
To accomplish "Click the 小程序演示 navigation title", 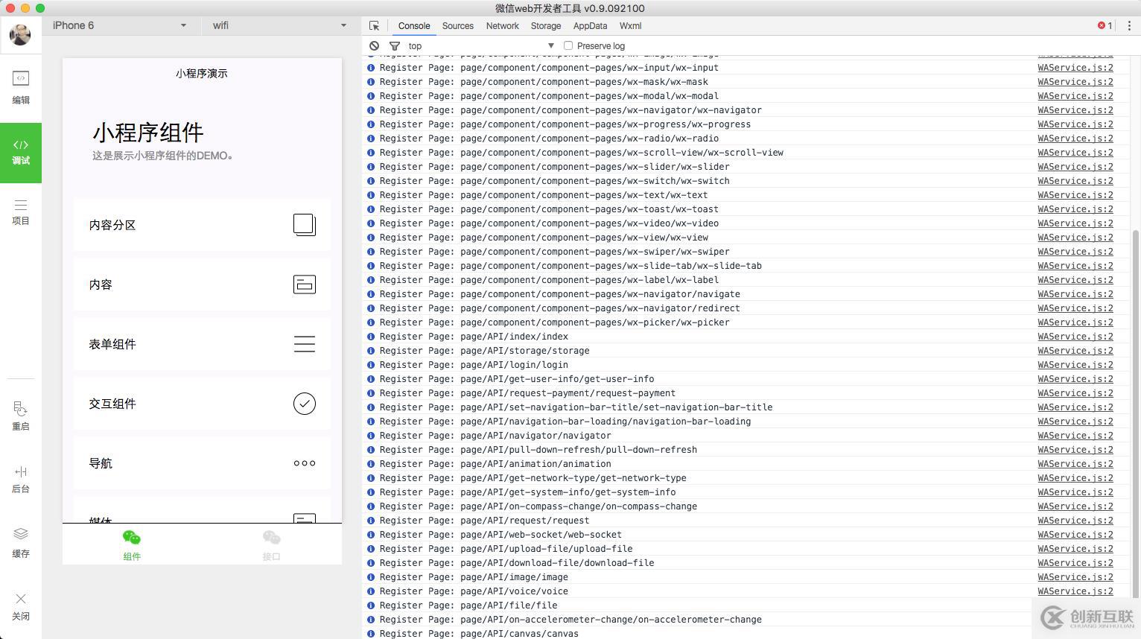I will (202, 74).
